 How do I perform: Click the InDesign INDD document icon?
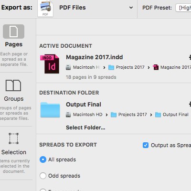(50, 64)
